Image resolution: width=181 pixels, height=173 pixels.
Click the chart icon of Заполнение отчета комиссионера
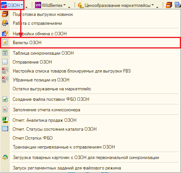[5, 109]
